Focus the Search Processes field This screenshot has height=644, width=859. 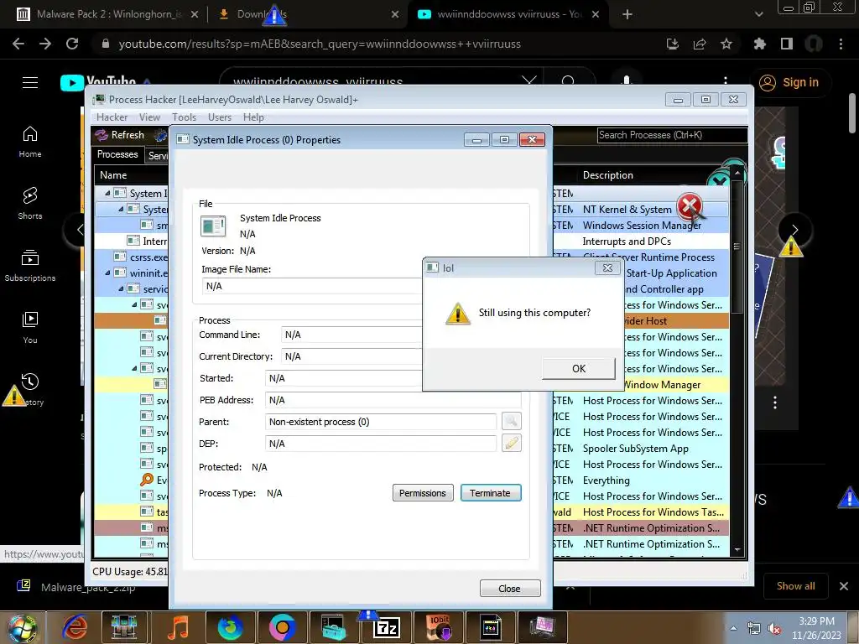point(672,135)
